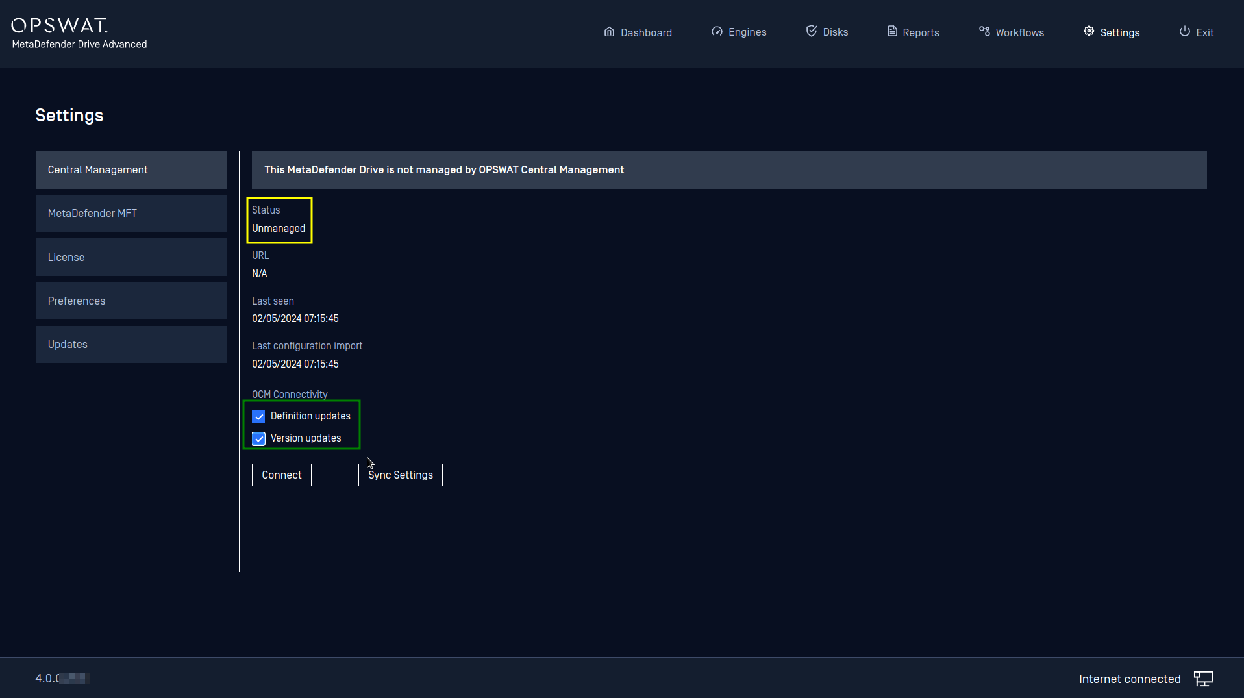1244x698 pixels.
Task: Open the Disks section
Action: 827,32
